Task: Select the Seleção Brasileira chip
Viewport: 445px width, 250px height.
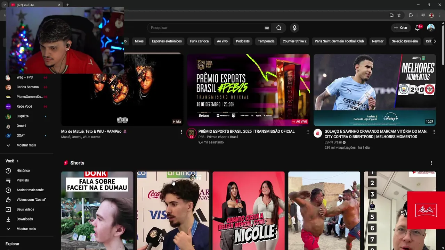Action: 405,41
